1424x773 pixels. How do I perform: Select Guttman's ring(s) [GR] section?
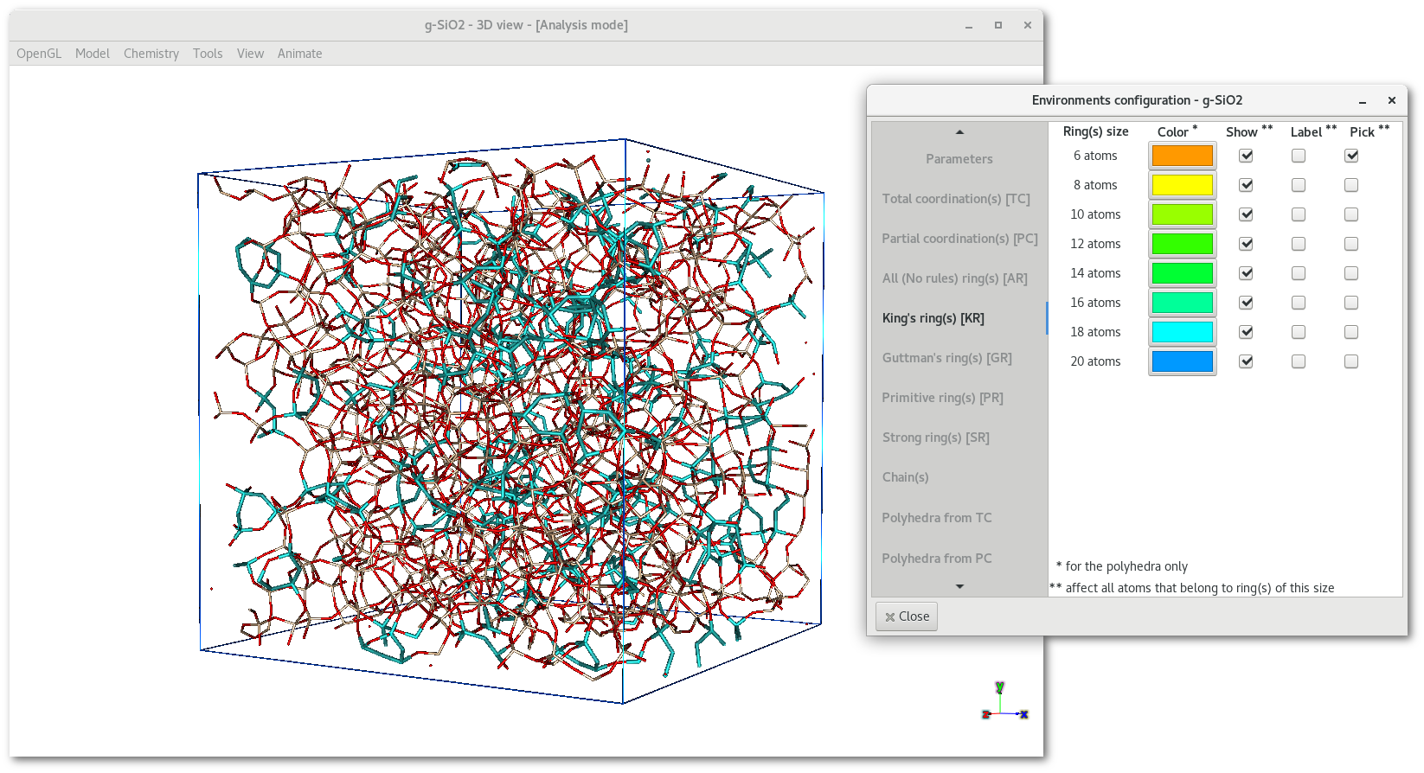(x=946, y=358)
